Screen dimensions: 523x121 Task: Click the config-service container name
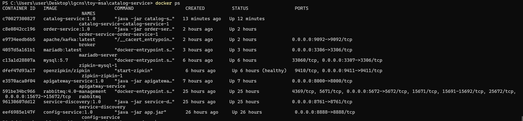(x=101, y=117)
